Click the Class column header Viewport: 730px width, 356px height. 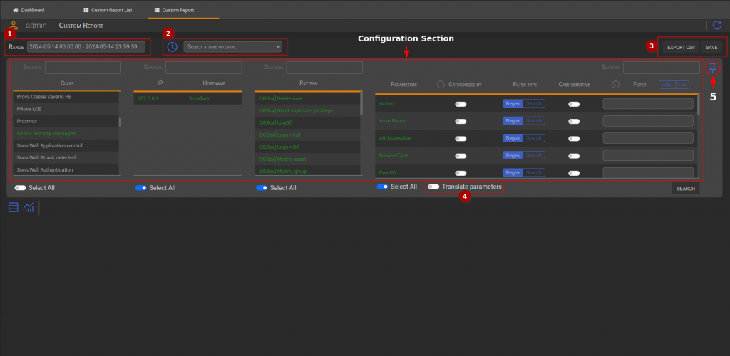[67, 83]
